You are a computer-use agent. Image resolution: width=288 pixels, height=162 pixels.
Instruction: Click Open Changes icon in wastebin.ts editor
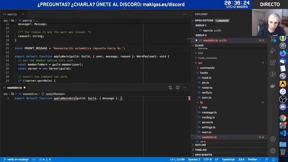(170, 88)
